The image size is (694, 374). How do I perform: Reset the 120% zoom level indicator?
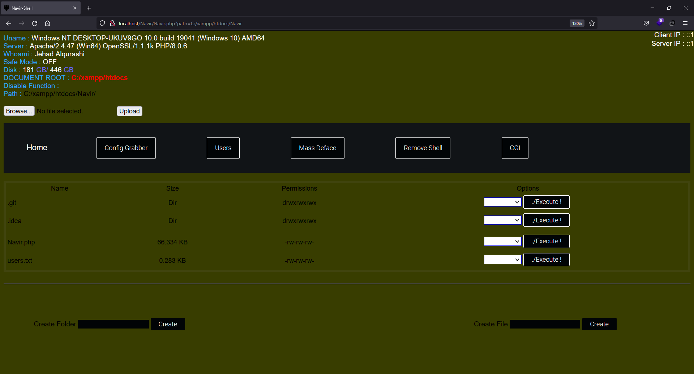[x=577, y=23]
